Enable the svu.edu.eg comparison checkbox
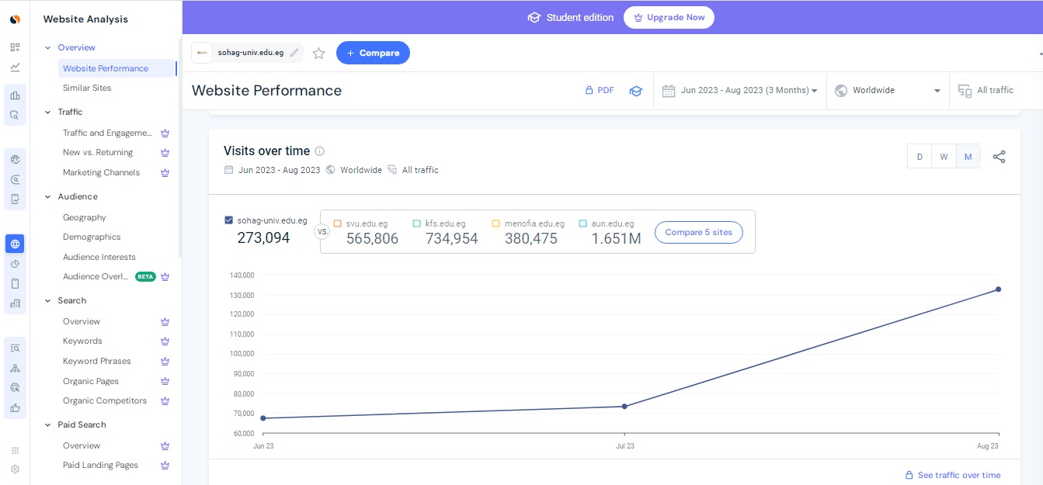Image resolution: width=1043 pixels, height=485 pixels. (337, 223)
